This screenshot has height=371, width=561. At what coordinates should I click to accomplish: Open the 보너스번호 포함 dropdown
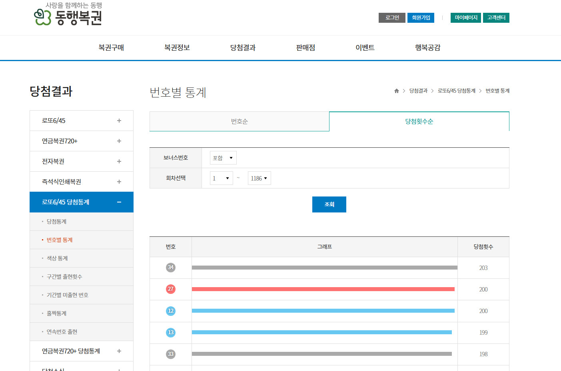(223, 158)
